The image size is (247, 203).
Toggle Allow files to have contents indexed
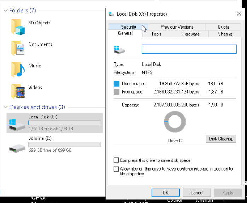point(116,169)
